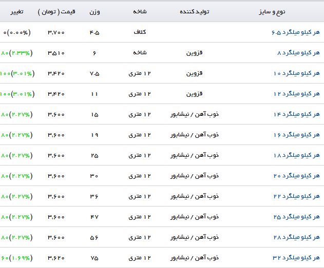
Task: Select change ۸۰(۲.۲۷%) in میلگرد ۱۴ row
Action: coord(17,114)
